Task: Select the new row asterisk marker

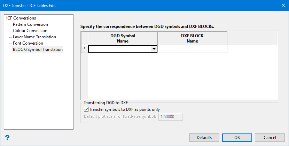Action: [x=84, y=49]
